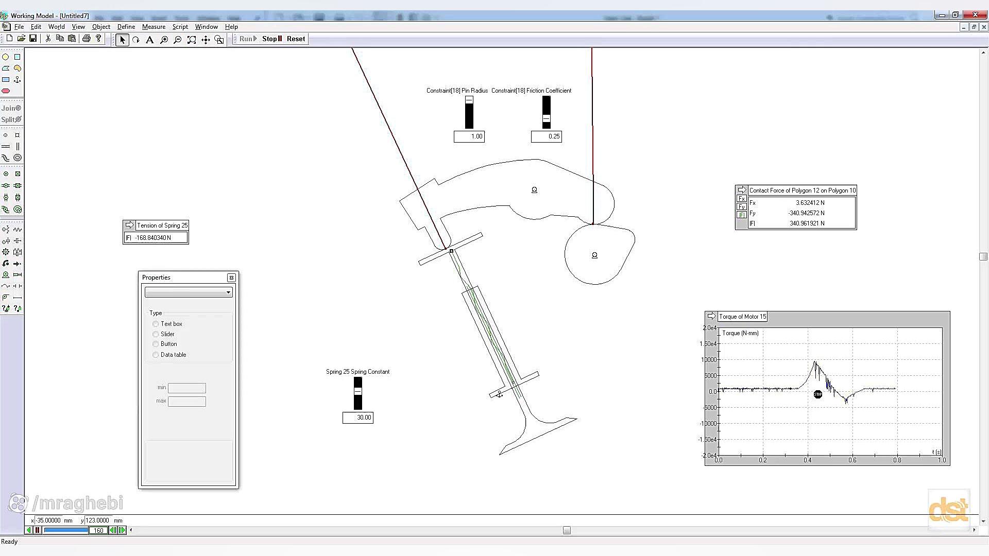Open the Properties object dropdown
The height and width of the screenshot is (556, 989).
click(x=228, y=292)
